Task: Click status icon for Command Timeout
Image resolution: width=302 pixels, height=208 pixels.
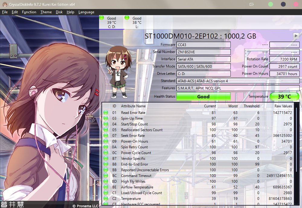Action: tap(106, 175)
